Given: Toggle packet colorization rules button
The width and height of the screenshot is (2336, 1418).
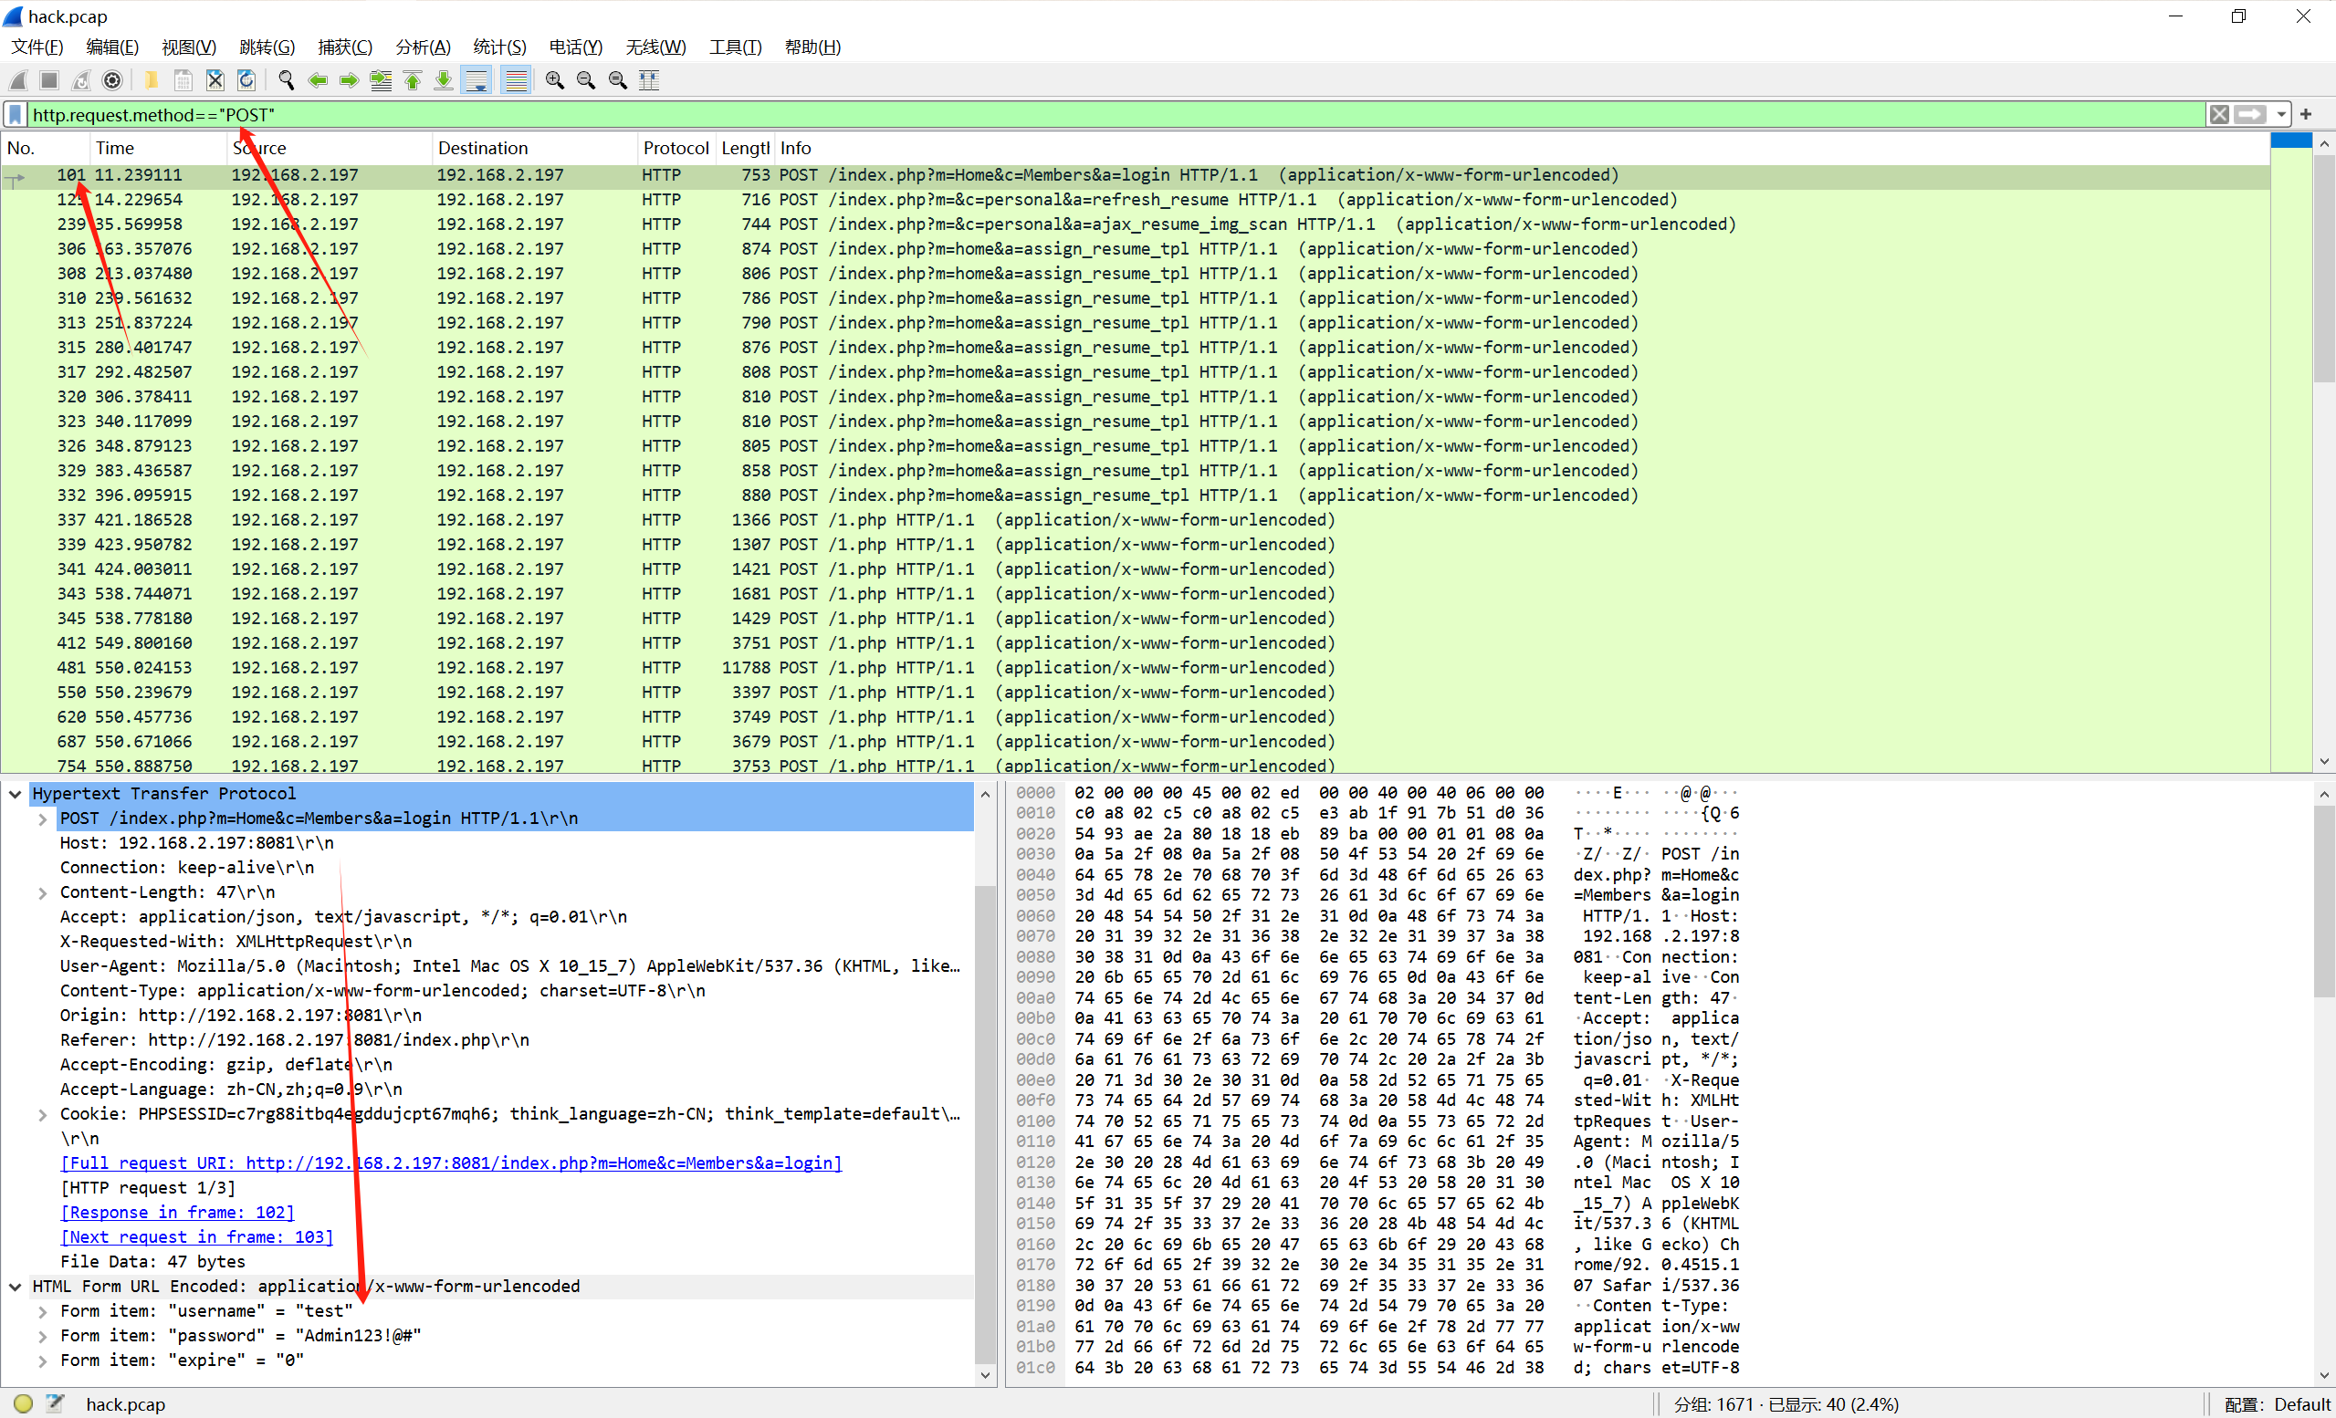Looking at the screenshot, I should (x=516, y=80).
